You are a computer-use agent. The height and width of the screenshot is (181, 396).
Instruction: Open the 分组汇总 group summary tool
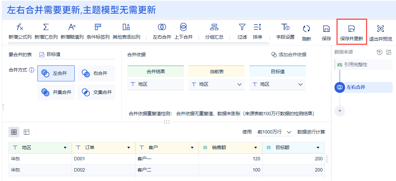(x=214, y=27)
